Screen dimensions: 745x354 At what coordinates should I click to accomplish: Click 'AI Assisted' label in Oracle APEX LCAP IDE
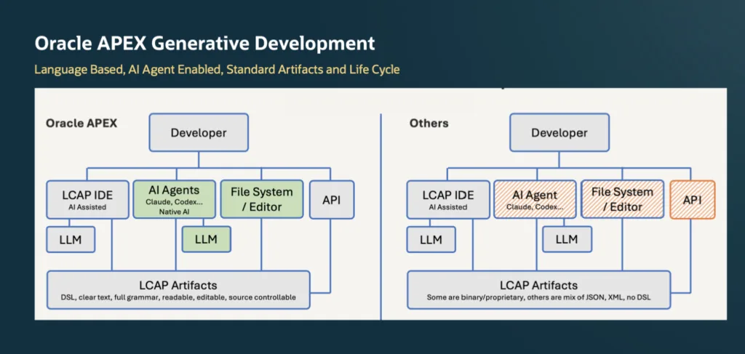(88, 207)
